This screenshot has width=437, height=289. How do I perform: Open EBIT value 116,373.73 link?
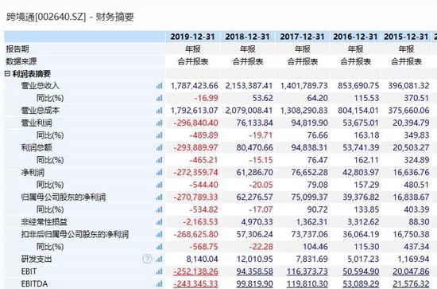pyautogui.click(x=307, y=271)
